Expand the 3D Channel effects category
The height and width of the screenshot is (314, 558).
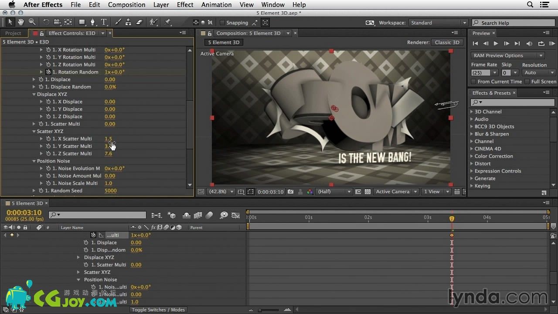tap(472, 112)
